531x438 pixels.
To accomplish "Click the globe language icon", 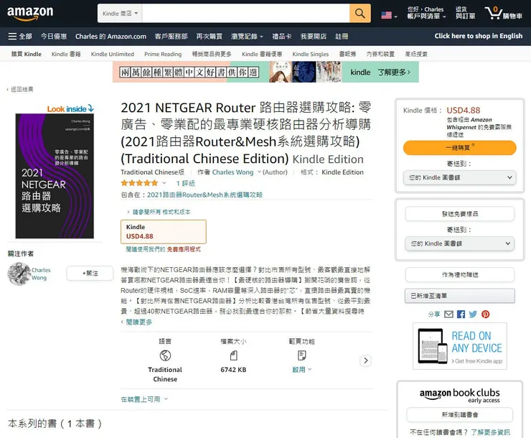I will tap(165, 355).
